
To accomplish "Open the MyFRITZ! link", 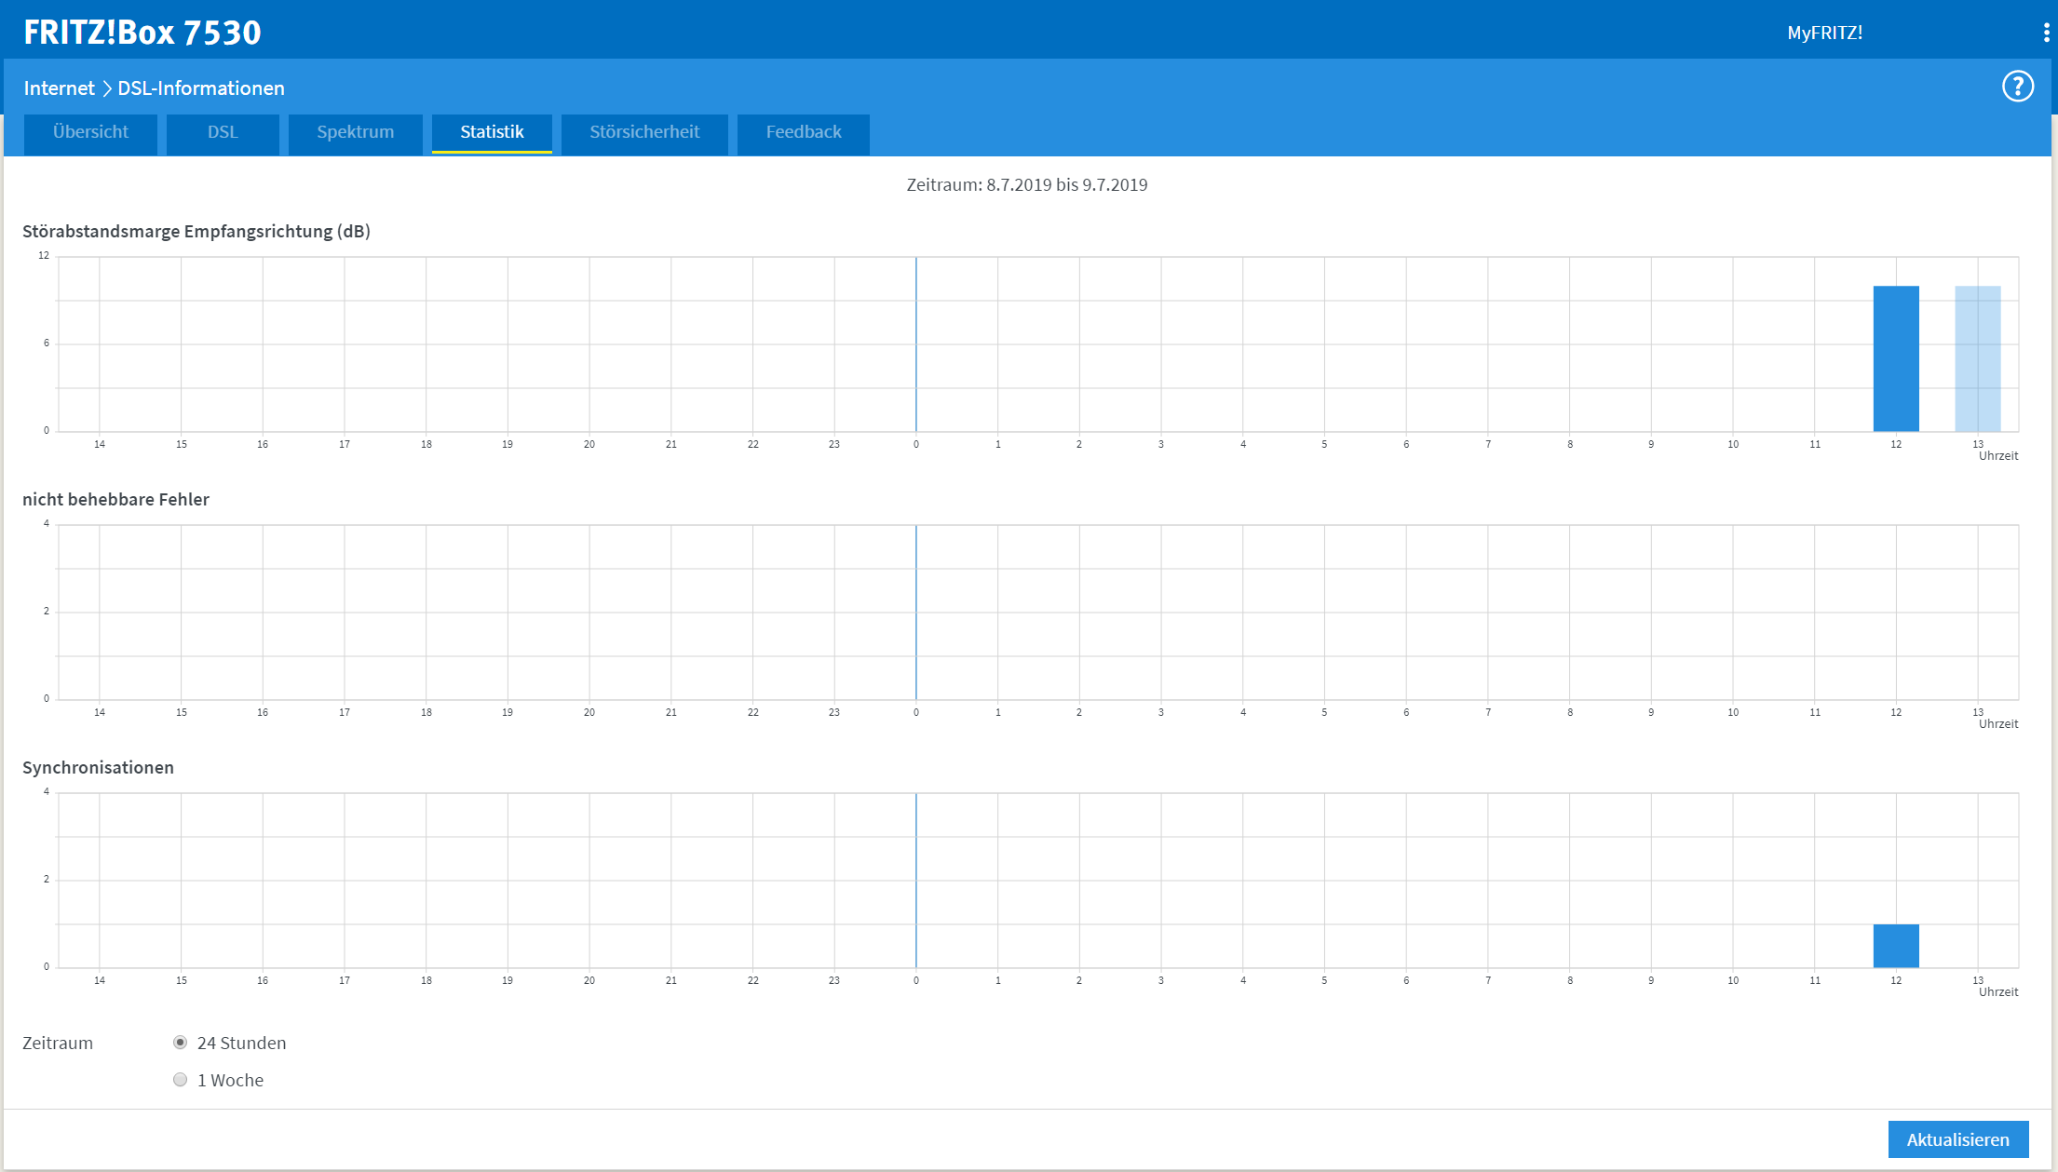I will tap(1824, 33).
